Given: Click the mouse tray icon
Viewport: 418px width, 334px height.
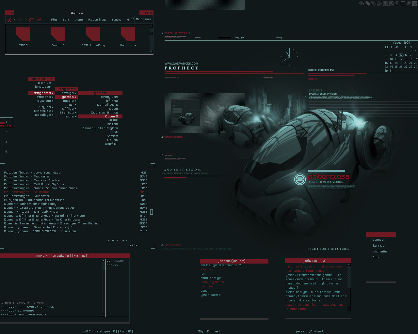Looking at the screenshot, I should (368, 3).
